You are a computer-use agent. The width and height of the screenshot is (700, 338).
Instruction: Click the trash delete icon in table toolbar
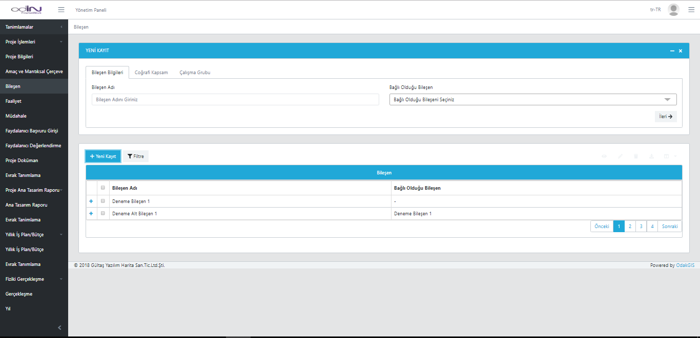636,156
